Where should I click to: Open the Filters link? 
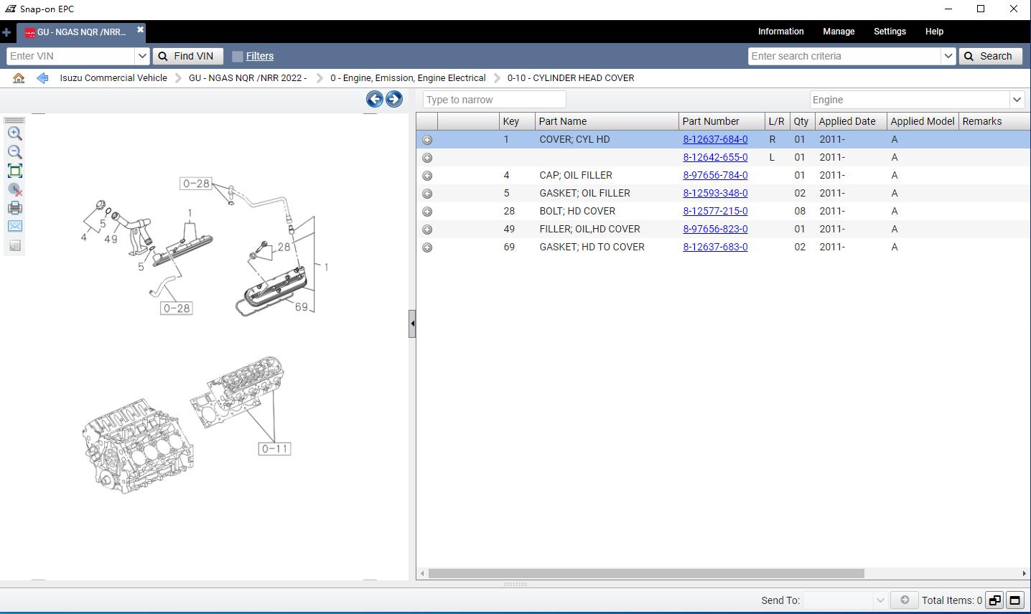click(x=260, y=56)
